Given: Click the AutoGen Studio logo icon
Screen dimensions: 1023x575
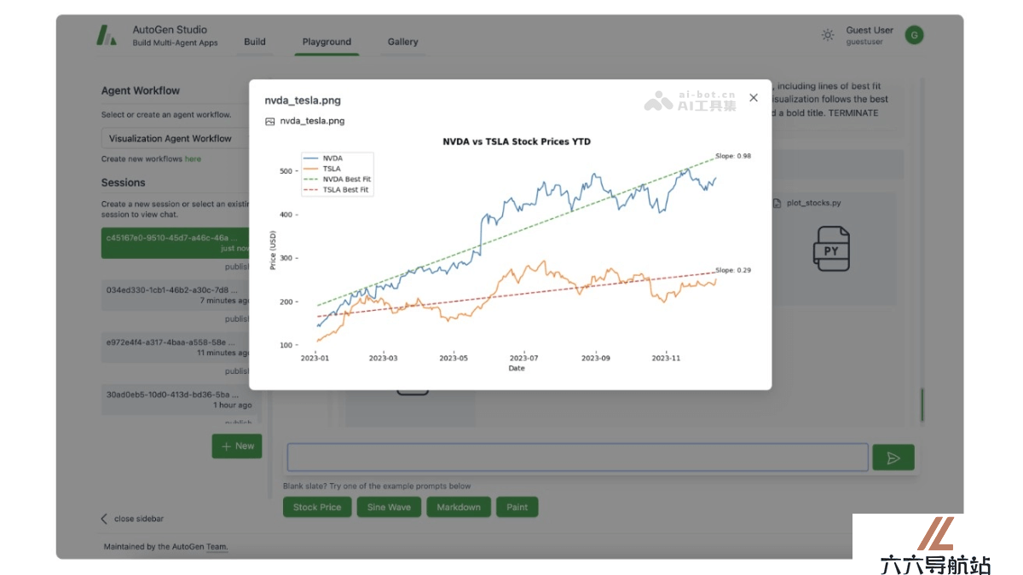Looking at the screenshot, I should click(x=107, y=36).
